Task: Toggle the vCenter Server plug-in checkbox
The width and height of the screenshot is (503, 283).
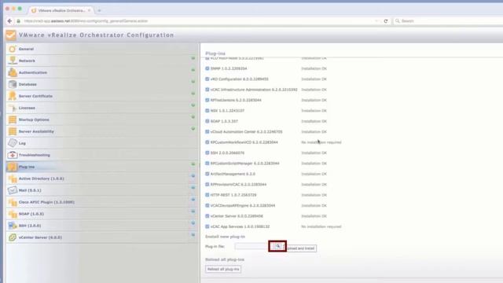Action: (x=207, y=216)
